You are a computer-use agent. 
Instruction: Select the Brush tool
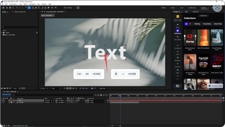click(x=42, y=8)
